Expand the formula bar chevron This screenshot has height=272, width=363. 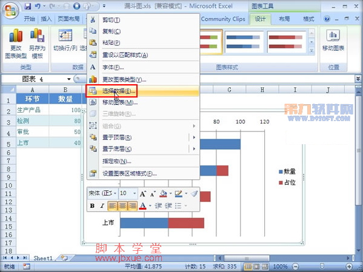(x=358, y=79)
